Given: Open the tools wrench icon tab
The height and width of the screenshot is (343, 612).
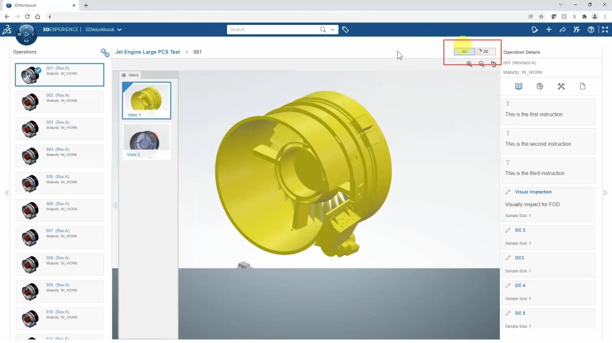Looking at the screenshot, I should [561, 86].
